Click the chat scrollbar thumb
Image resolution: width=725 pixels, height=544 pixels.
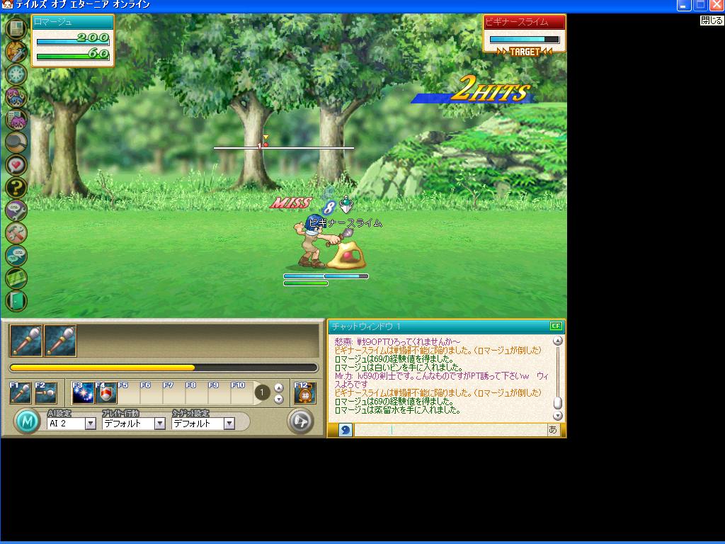558,403
